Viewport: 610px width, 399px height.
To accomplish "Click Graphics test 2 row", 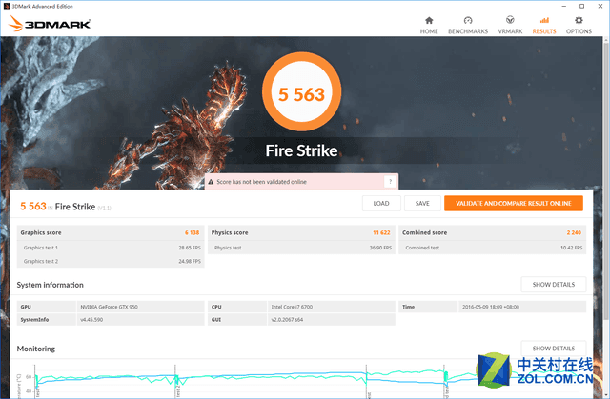I will click(x=111, y=261).
